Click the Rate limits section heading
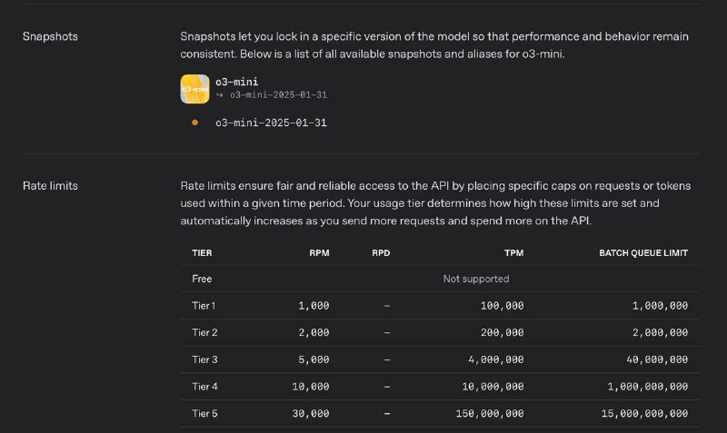The image size is (727, 433). 50,185
